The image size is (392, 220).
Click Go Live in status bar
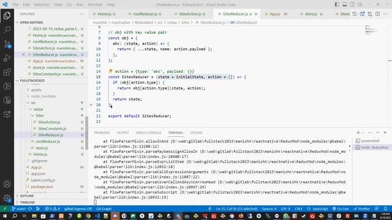(341, 209)
